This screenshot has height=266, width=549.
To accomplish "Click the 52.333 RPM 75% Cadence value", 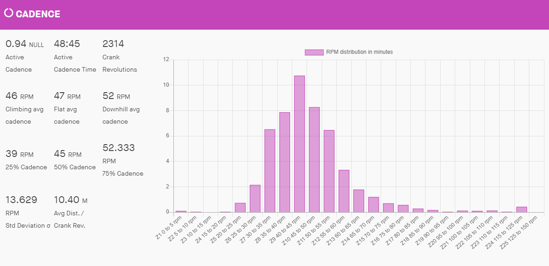I will point(118,148).
